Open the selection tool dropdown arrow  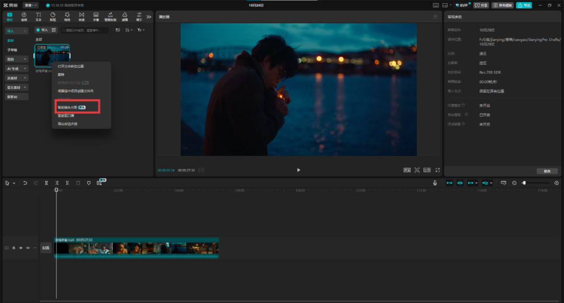pos(14,183)
